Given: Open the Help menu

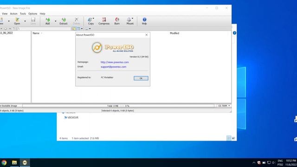Looking at the screenshot, I should 42,13.
